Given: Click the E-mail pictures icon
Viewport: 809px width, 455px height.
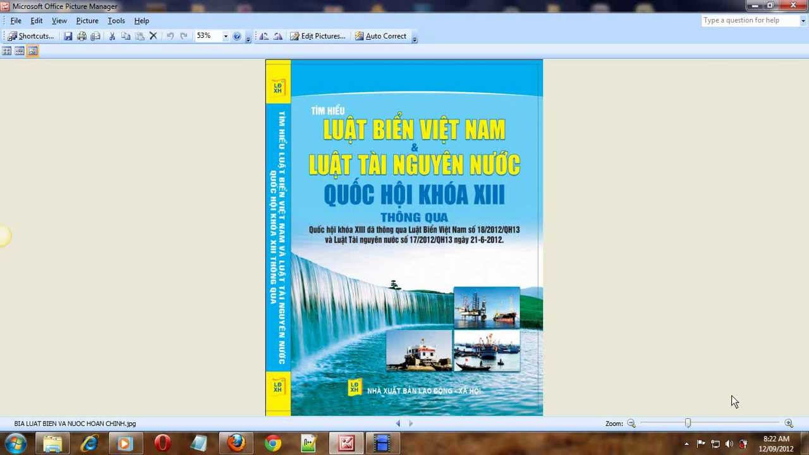Looking at the screenshot, I should click(x=95, y=36).
